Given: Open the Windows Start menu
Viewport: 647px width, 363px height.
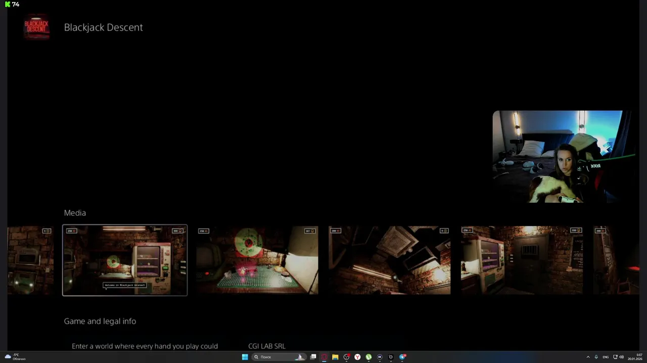Looking at the screenshot, I should [245, 357].
